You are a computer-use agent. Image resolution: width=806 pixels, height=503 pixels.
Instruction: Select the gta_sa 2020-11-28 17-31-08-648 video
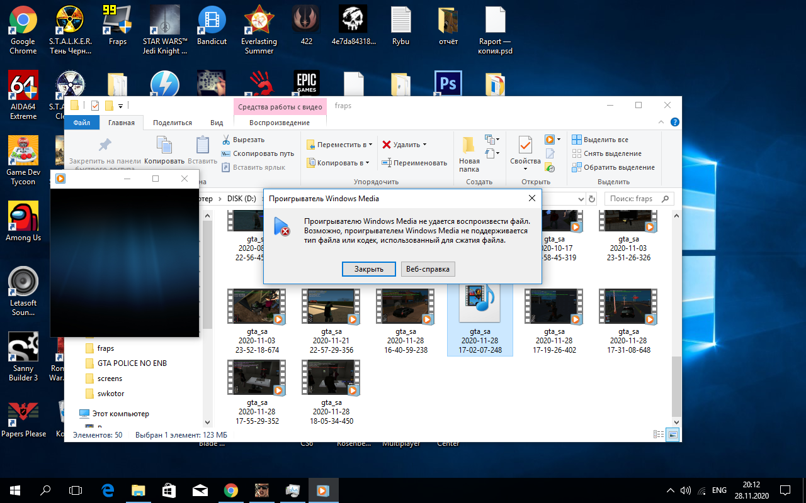(x=628, y=322)
